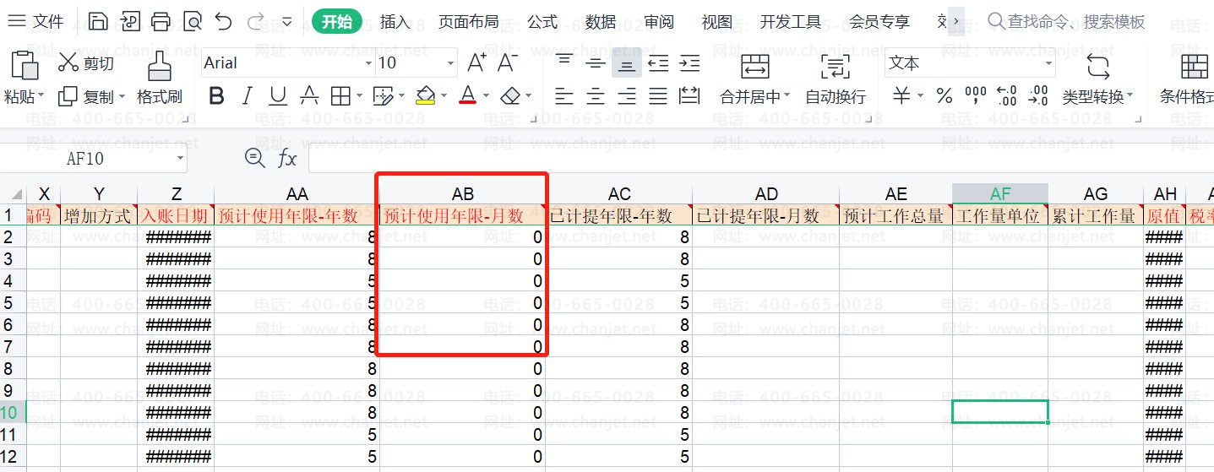Viewport: 1214px width, 472px height.
Task: Switch to the 插入 tab
Action: [395, 22]
